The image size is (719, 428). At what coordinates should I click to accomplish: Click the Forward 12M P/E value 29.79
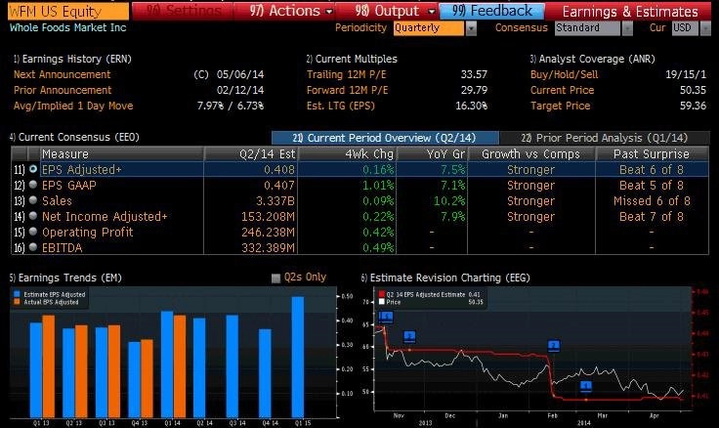tap(474, 90)
